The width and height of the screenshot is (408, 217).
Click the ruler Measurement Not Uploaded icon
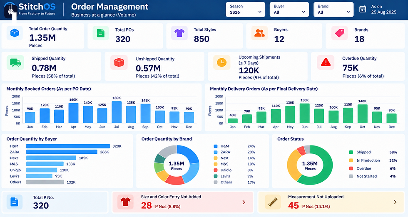273,202
